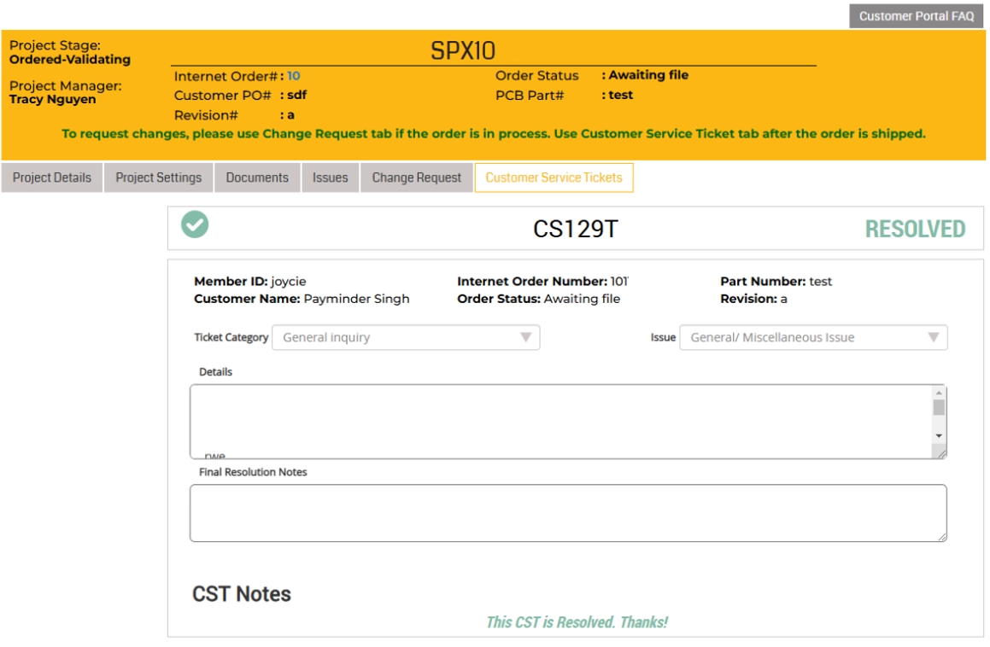Go to the Documents tab
The image size is (990, 647).
click(x=257, y=178)
